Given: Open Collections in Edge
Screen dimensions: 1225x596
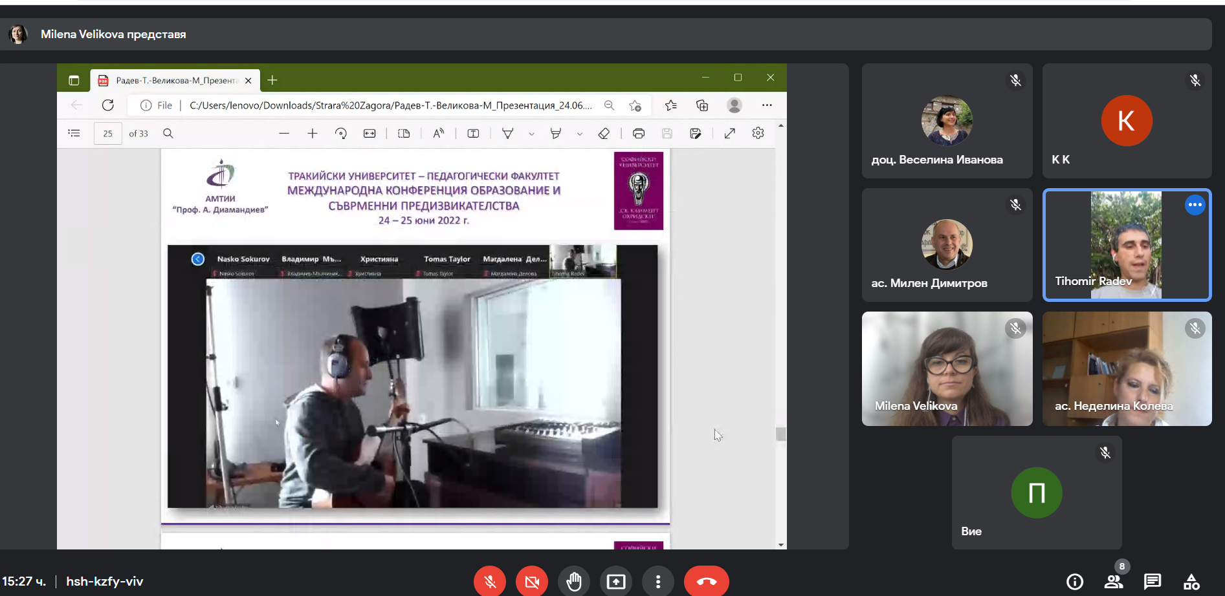Looking at the screenshot, I should tap(702, 105).
